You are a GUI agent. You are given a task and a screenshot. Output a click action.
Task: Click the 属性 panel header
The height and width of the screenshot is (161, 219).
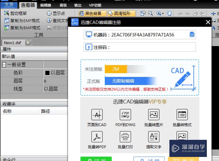tap(34, 49)
